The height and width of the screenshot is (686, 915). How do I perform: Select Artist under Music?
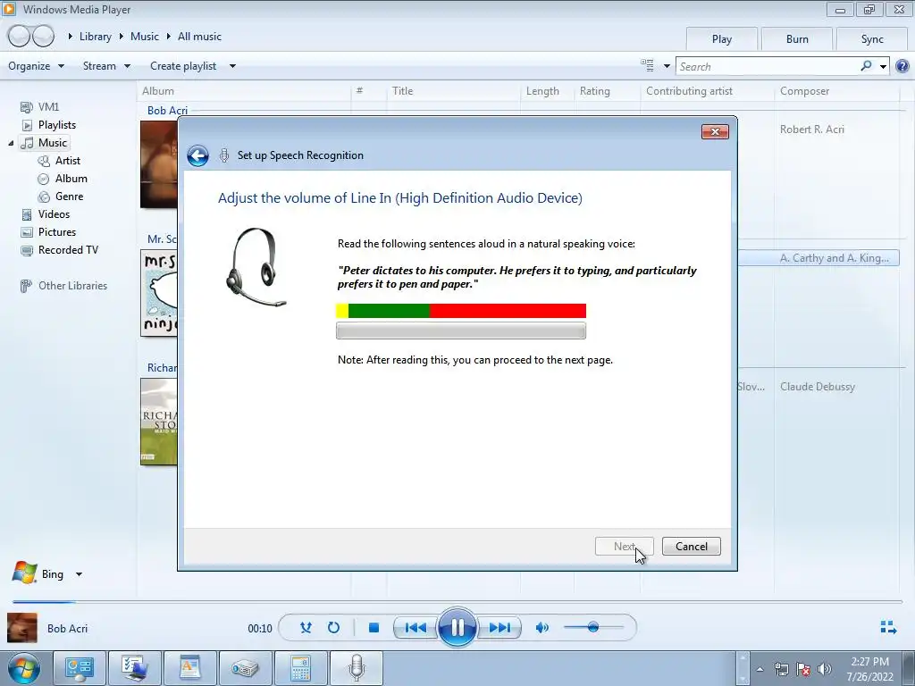[67, 161]
